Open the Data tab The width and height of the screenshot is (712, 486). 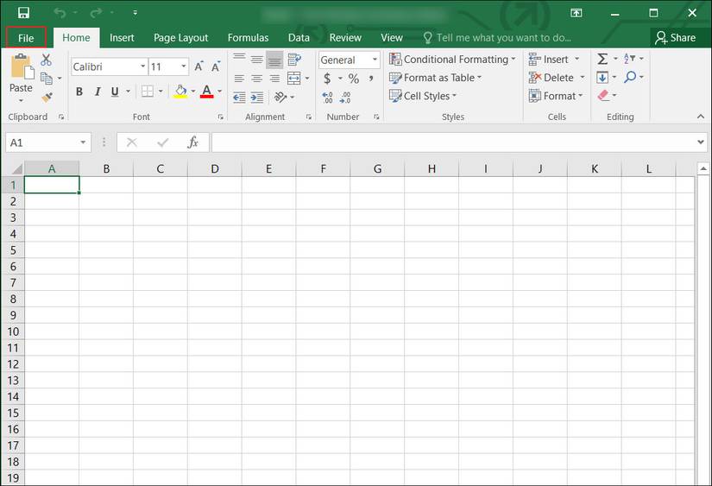[299, 38]
